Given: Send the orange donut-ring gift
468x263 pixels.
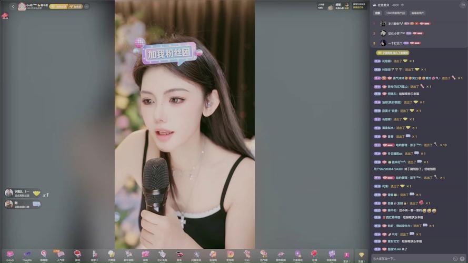Looking at the screenshot, I should pyautogui.click(x=230, y=256).
